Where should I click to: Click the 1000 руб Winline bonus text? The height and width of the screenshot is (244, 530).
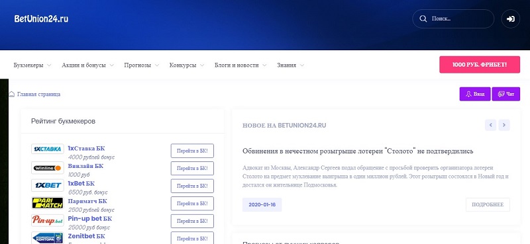point(79,175)
